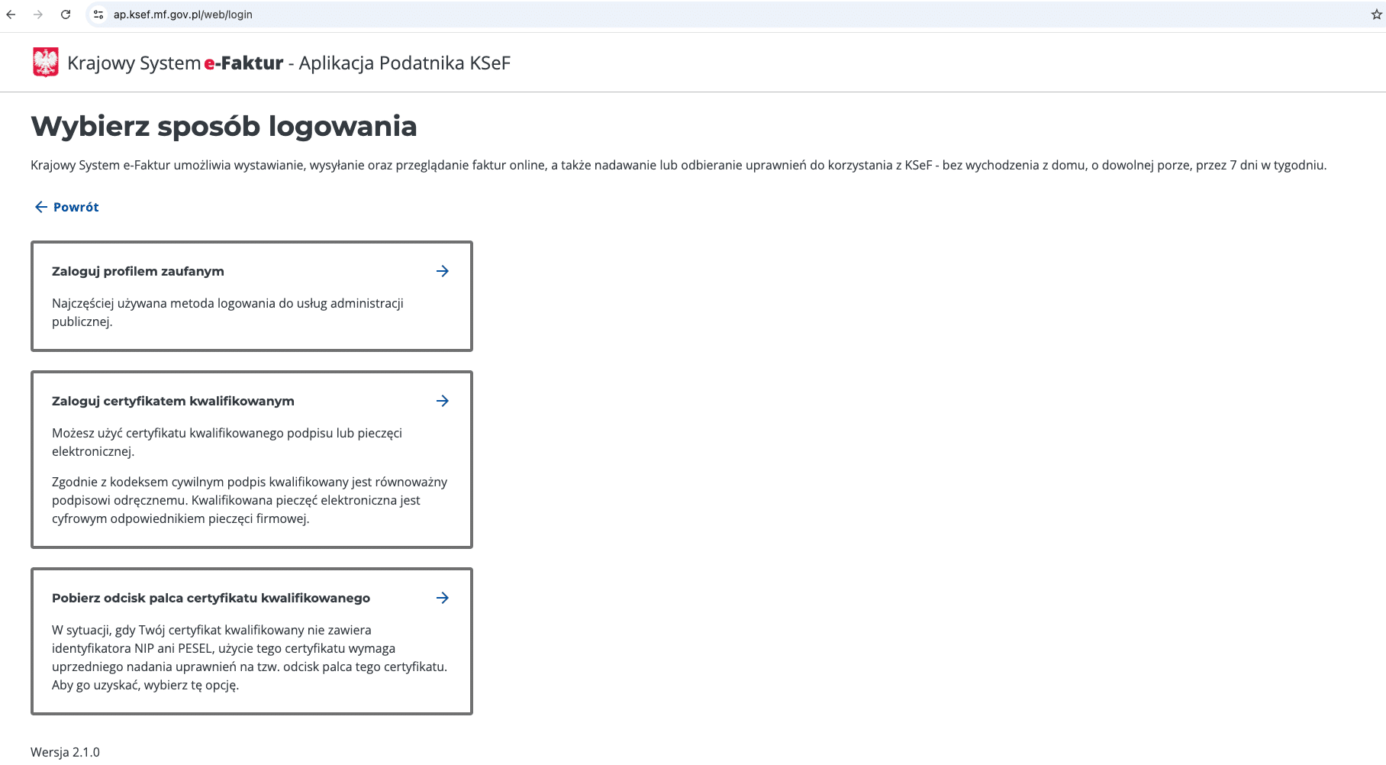Click the left arrow beside Powrót
The image size is (1386, 765).
[41, 207]
